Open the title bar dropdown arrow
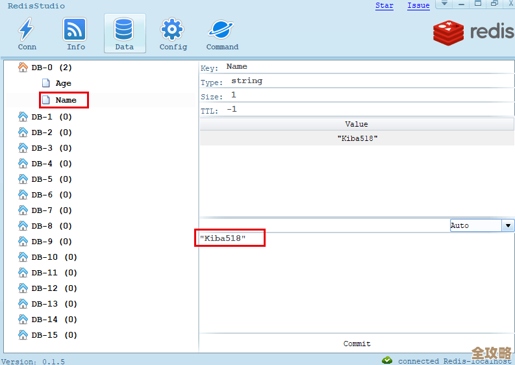This screenshot has height=365, width=515. [444, 4]
